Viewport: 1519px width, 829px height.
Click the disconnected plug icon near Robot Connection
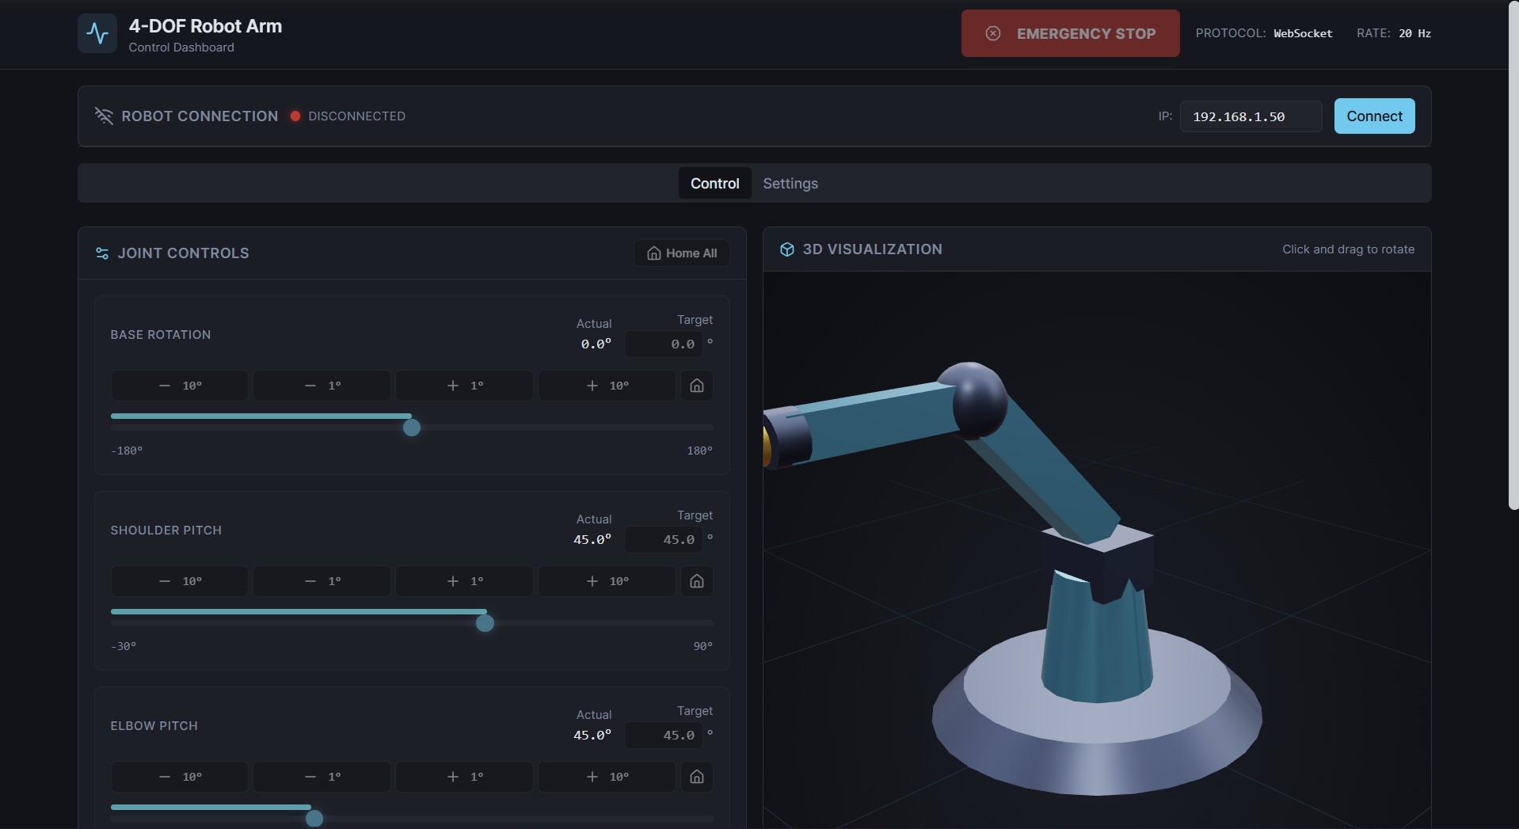pos(105,116)
